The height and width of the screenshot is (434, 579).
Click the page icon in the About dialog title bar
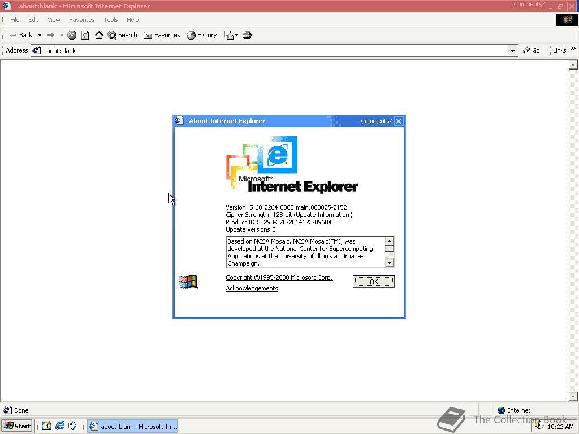179,121
